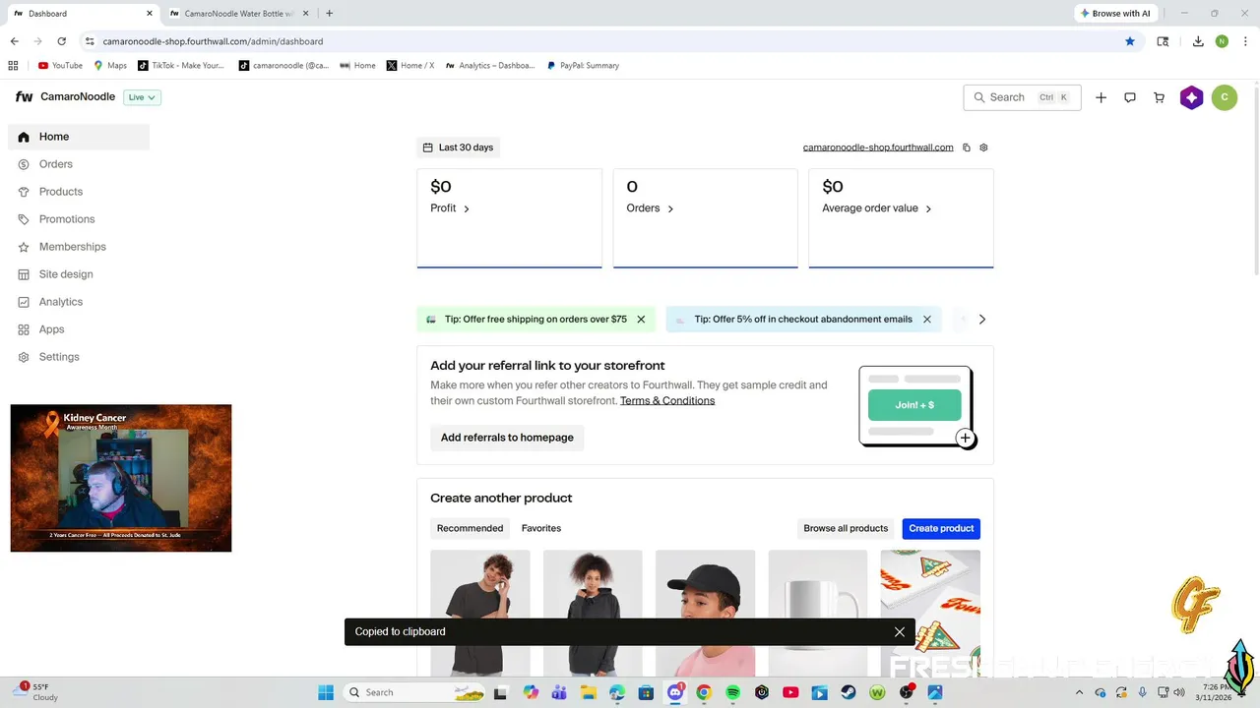Open the green C account avatar
This screenshot has height=708, width=1260.
coord(1225,97)
